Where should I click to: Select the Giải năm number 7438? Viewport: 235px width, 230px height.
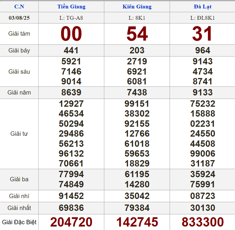pos(137,93)
